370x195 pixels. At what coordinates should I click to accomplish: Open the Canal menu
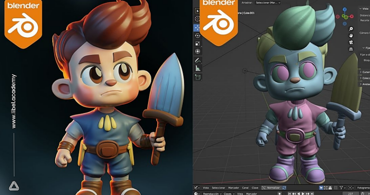coord(245,188)
